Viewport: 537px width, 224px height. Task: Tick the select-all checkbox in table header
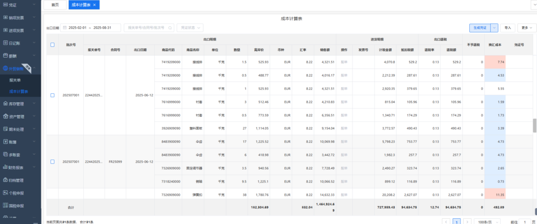[x=52, y=45]
